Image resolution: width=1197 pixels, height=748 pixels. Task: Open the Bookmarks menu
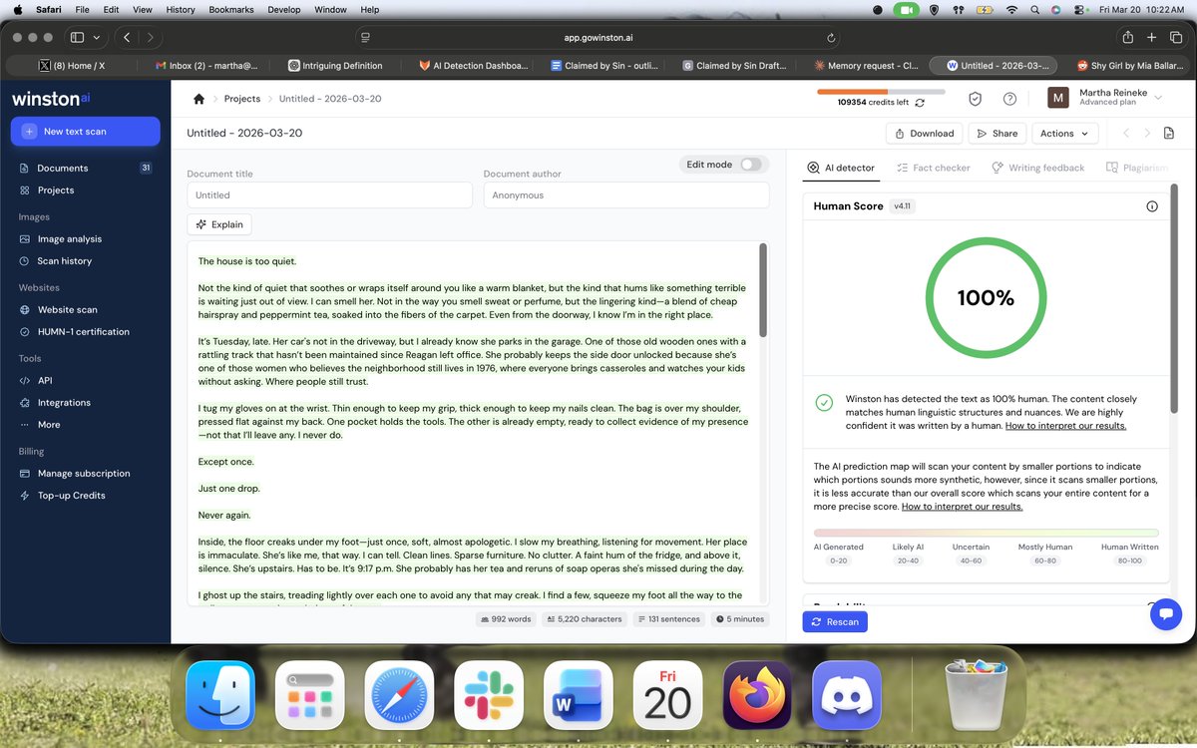pos(231,9)
